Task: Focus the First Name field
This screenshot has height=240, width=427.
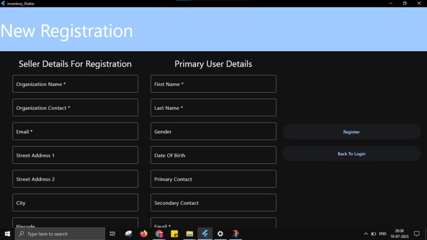Action: point(213,84)
